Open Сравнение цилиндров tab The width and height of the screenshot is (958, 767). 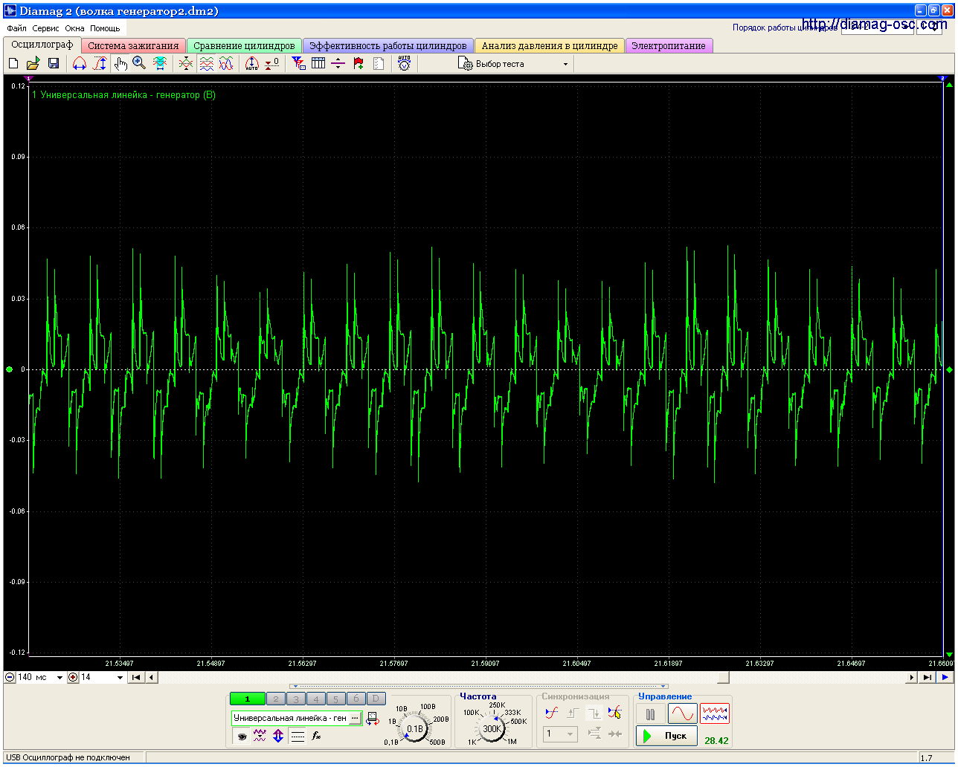point(244,46)
